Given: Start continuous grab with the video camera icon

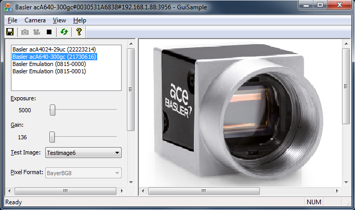Looking at the screenshot, I should coord(37,32).
